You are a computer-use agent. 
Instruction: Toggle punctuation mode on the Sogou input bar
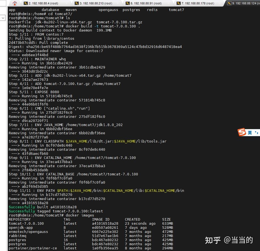pos(257,132)
